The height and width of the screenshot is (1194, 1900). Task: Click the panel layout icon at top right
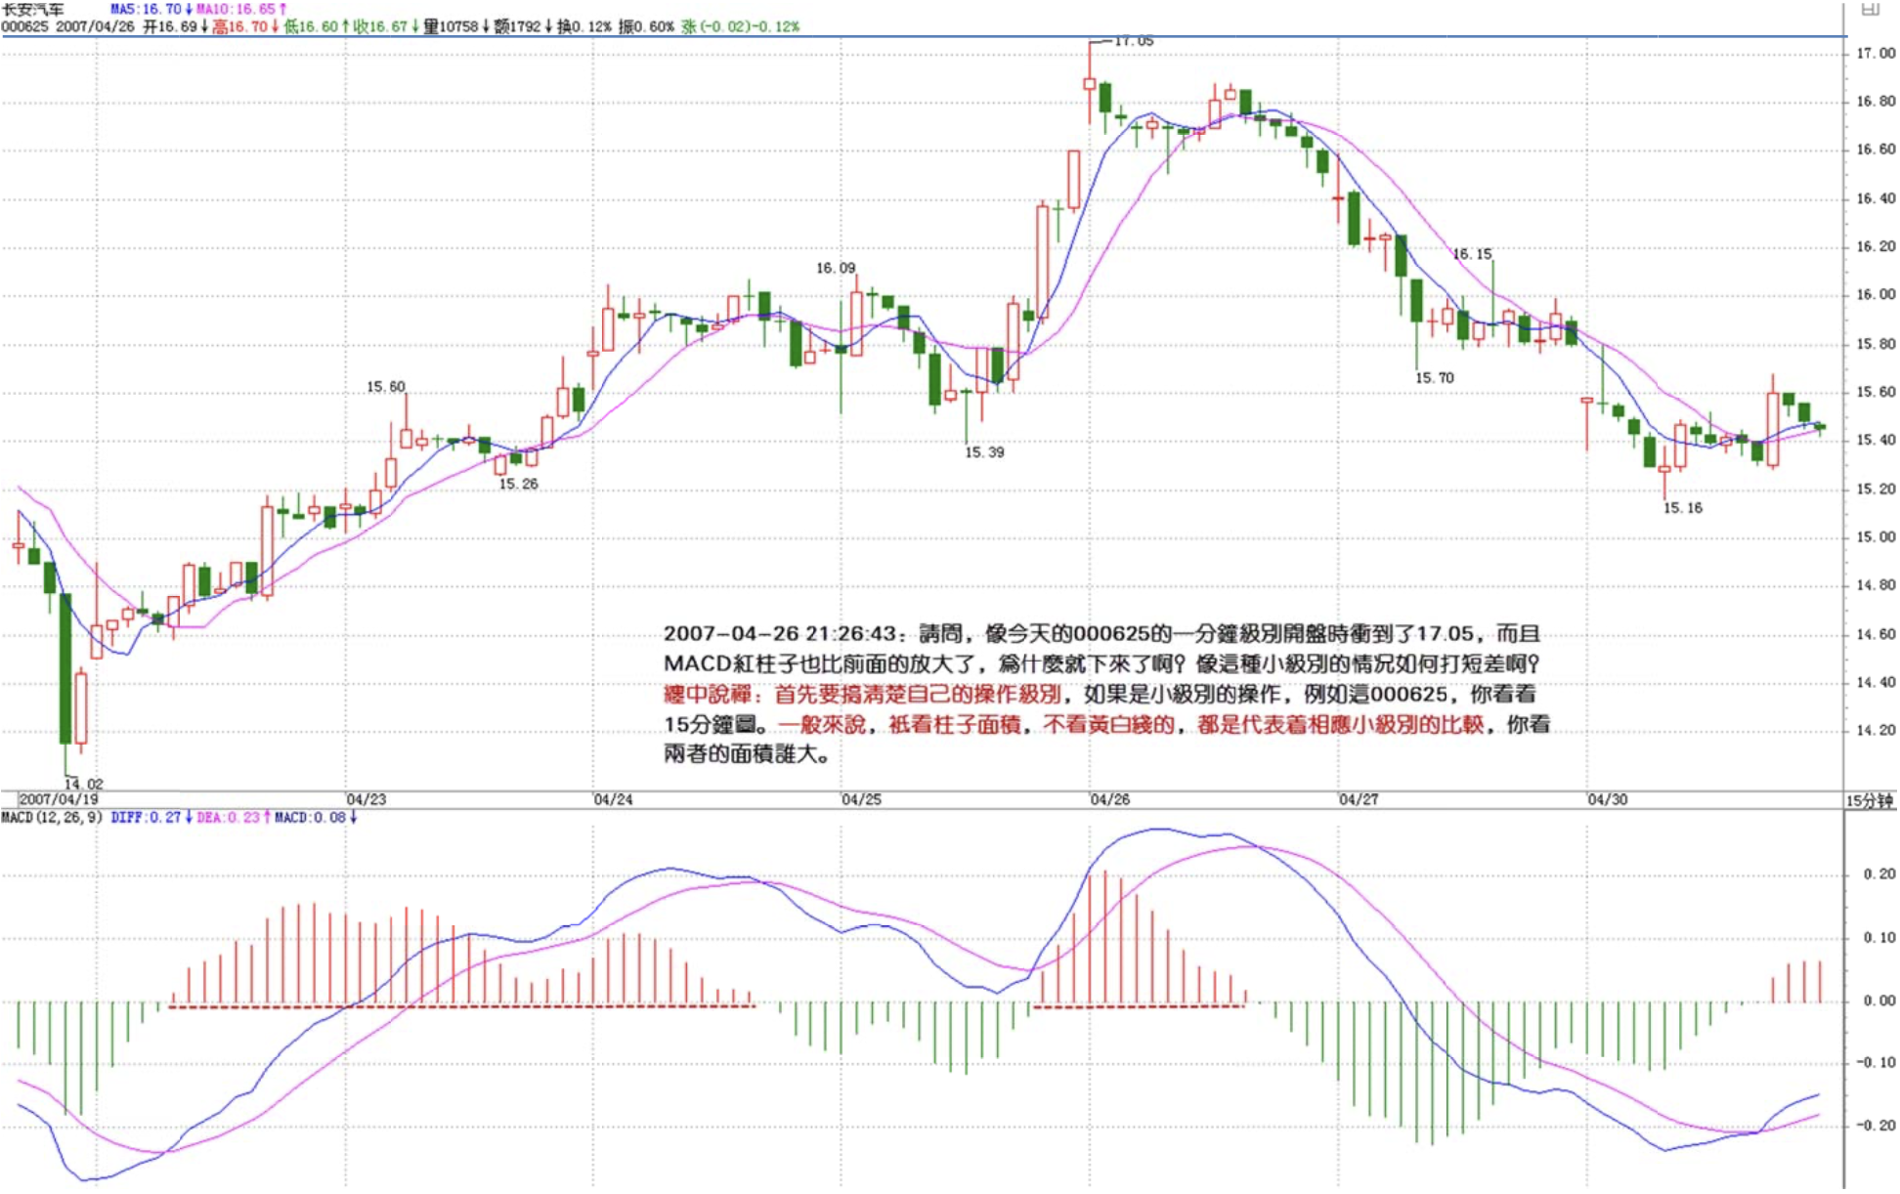click(1870, 9)
